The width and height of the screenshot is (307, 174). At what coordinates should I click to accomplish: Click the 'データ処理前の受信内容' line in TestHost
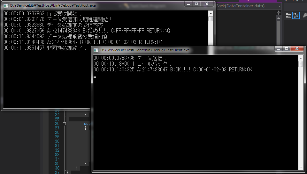tap(53, 25)
